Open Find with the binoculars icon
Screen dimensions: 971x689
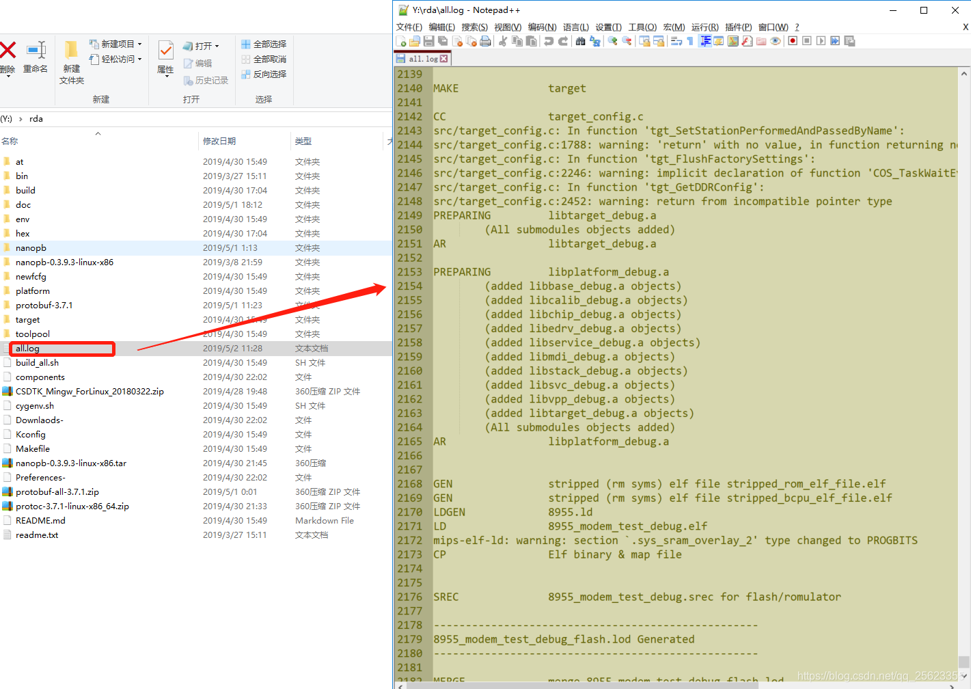580,41
